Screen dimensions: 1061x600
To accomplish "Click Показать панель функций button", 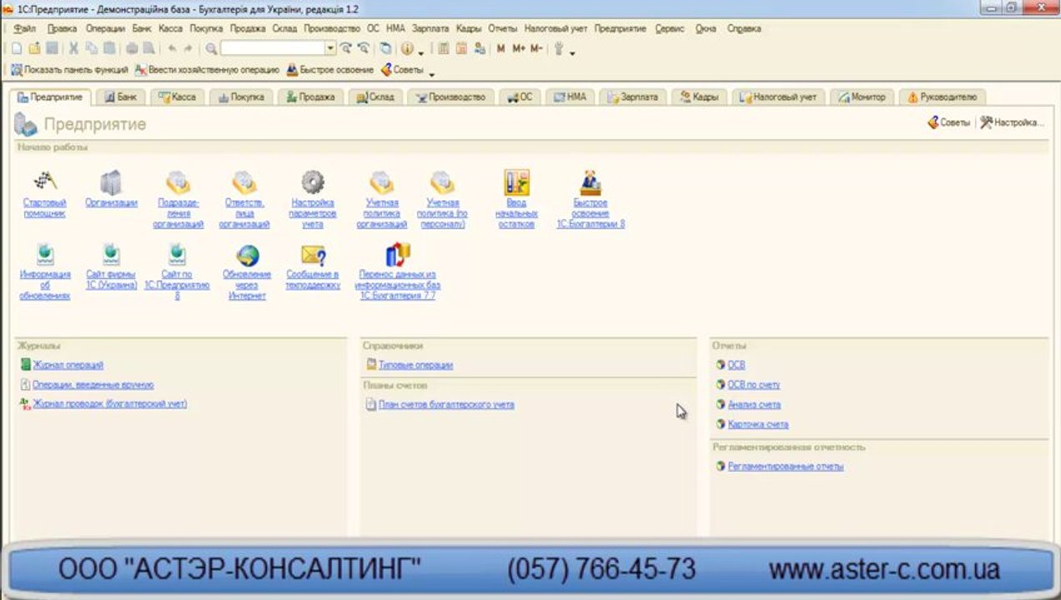I will coord(69,70).
